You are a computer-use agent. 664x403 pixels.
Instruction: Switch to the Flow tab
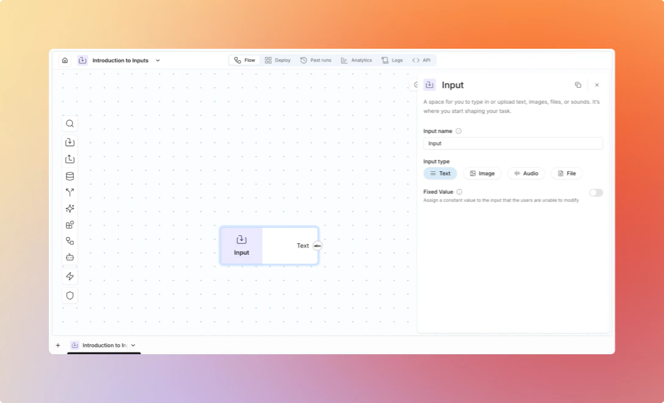click(244, 60)
